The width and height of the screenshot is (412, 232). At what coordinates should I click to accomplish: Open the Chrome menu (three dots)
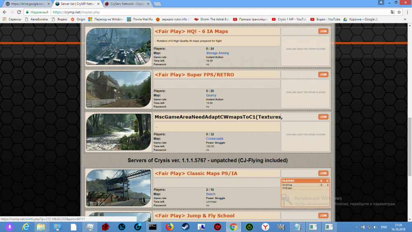[x=407, y=12]
